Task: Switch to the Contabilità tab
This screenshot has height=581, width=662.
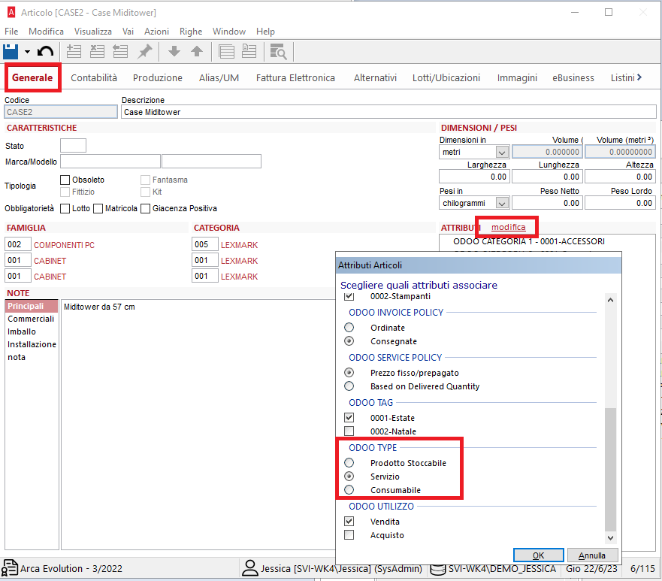Action: click(94, 77)
